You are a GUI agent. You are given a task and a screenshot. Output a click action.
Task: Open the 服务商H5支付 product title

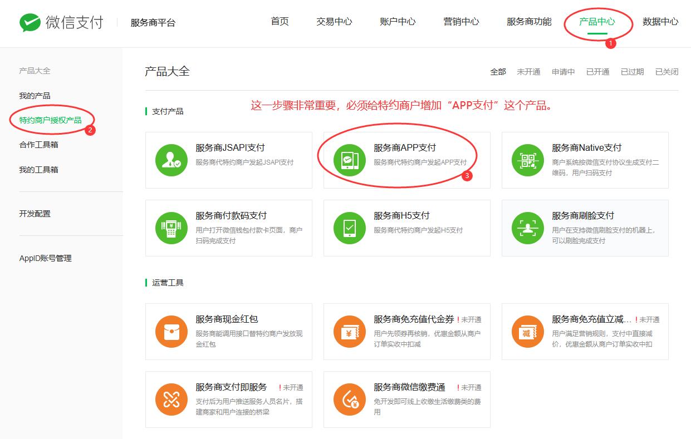[401, 216]
